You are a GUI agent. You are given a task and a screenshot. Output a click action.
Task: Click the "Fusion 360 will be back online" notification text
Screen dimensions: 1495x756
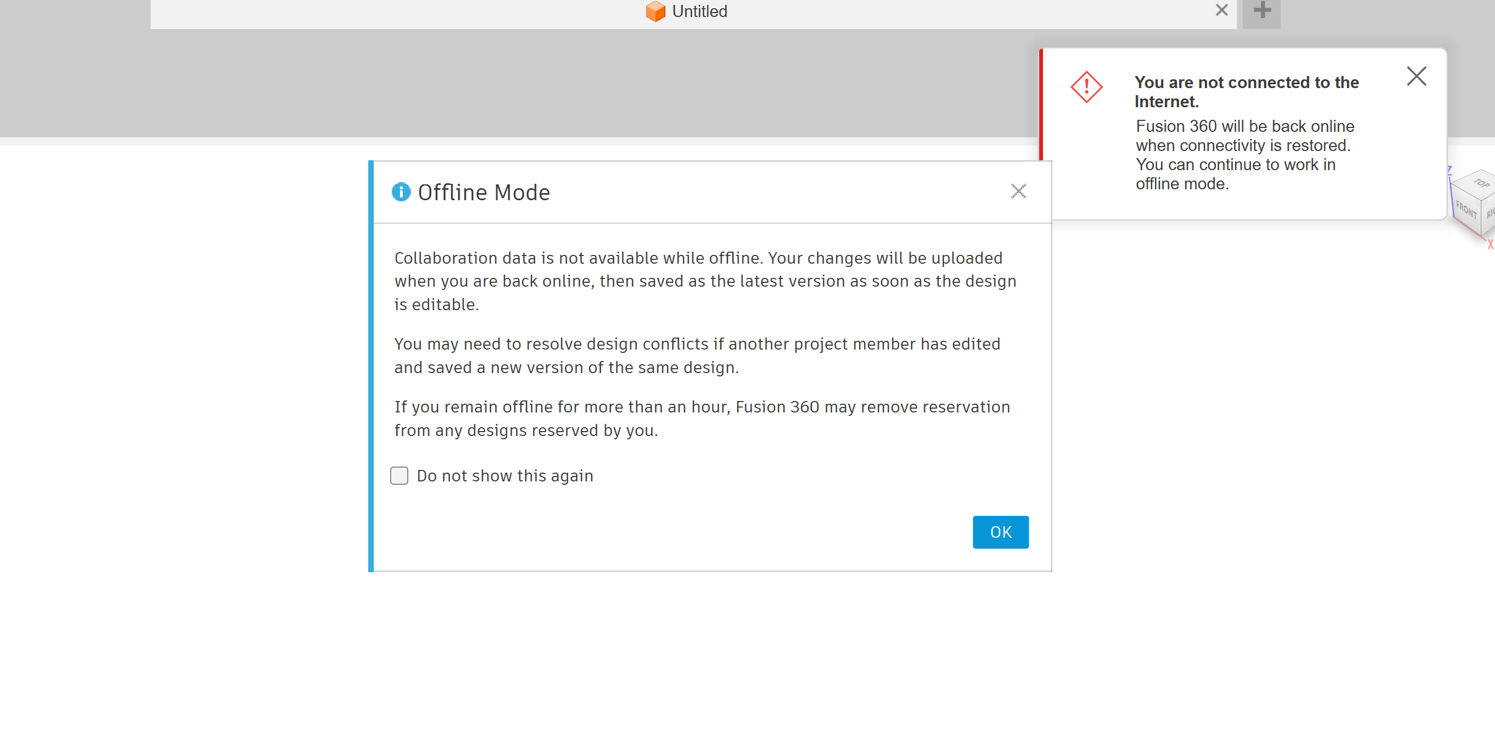coord(1245,154)
